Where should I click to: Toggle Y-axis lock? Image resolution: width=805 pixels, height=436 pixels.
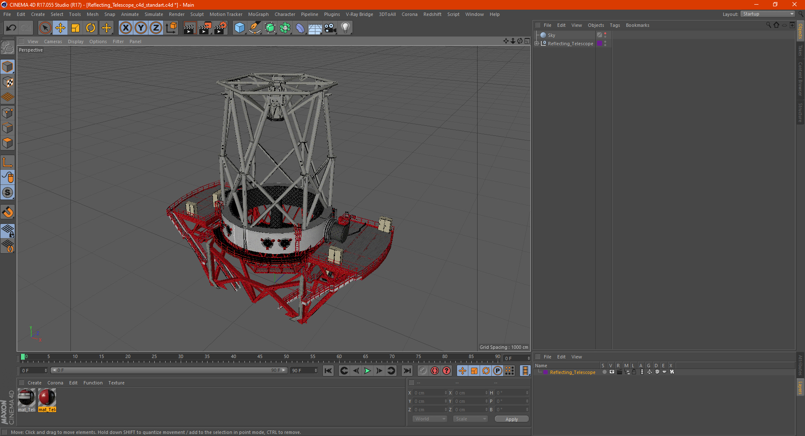click(x=141, y=28)
